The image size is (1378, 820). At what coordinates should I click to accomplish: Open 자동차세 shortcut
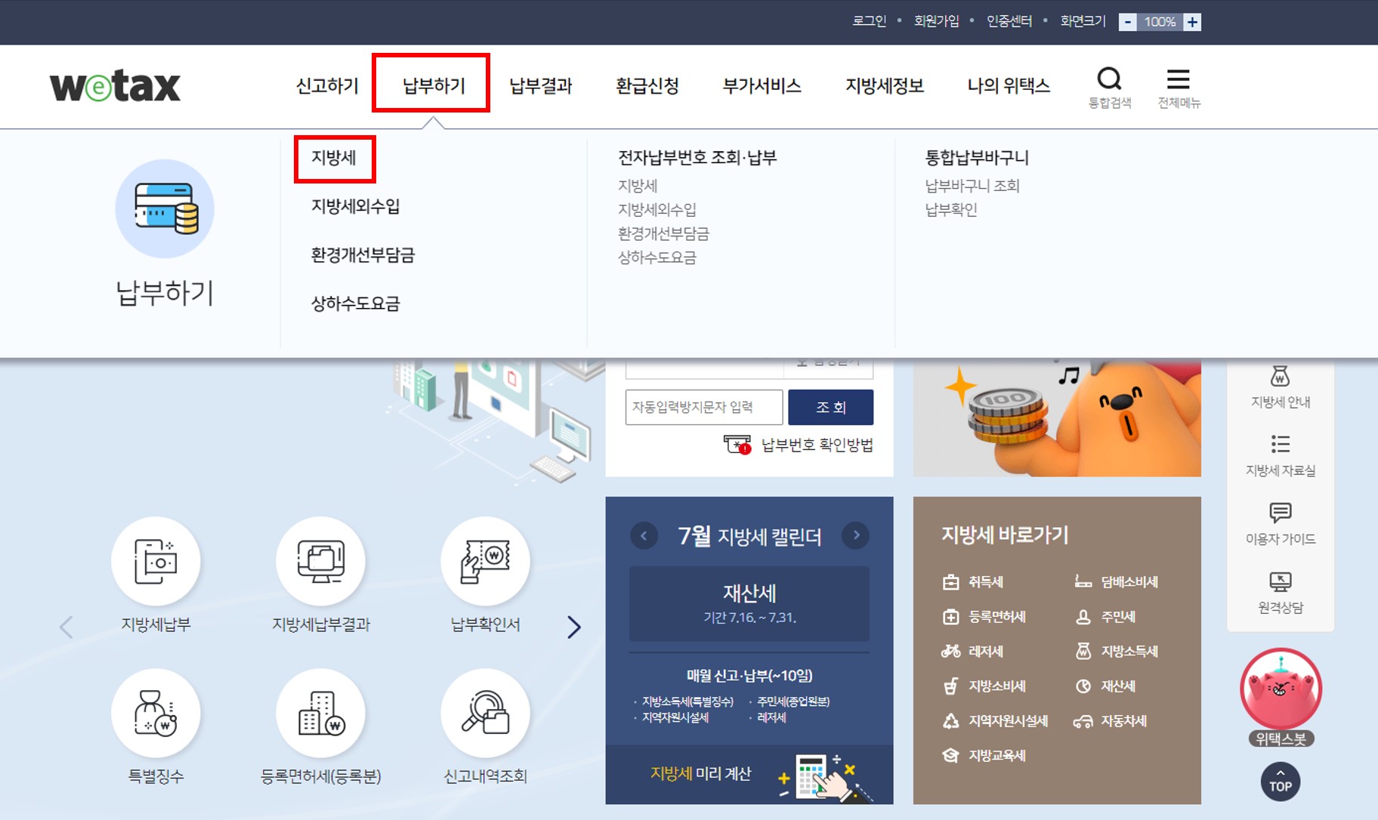click(x=1111, y=721)
